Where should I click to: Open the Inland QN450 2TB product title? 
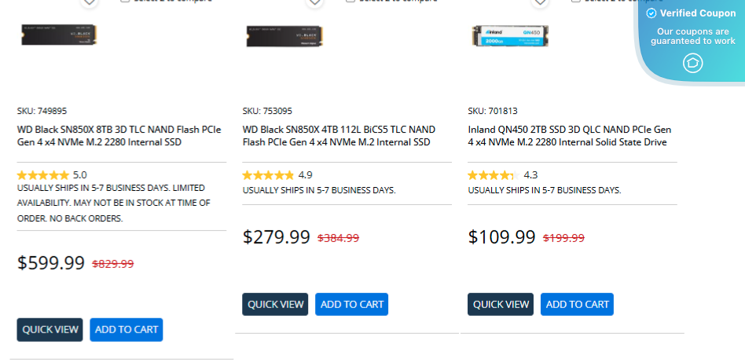click(569, 136)
